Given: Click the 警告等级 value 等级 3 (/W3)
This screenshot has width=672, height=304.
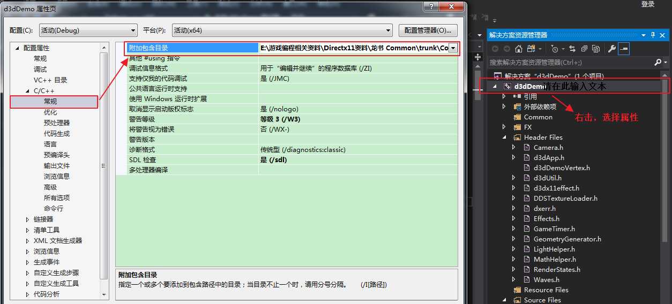Looking at the screenshot, I should 280,119.
